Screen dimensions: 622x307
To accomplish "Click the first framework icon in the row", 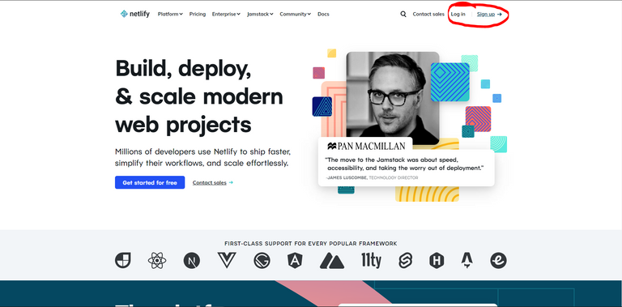I will (122, 261).
